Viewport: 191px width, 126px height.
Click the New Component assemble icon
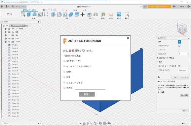(x=89, y=14)
